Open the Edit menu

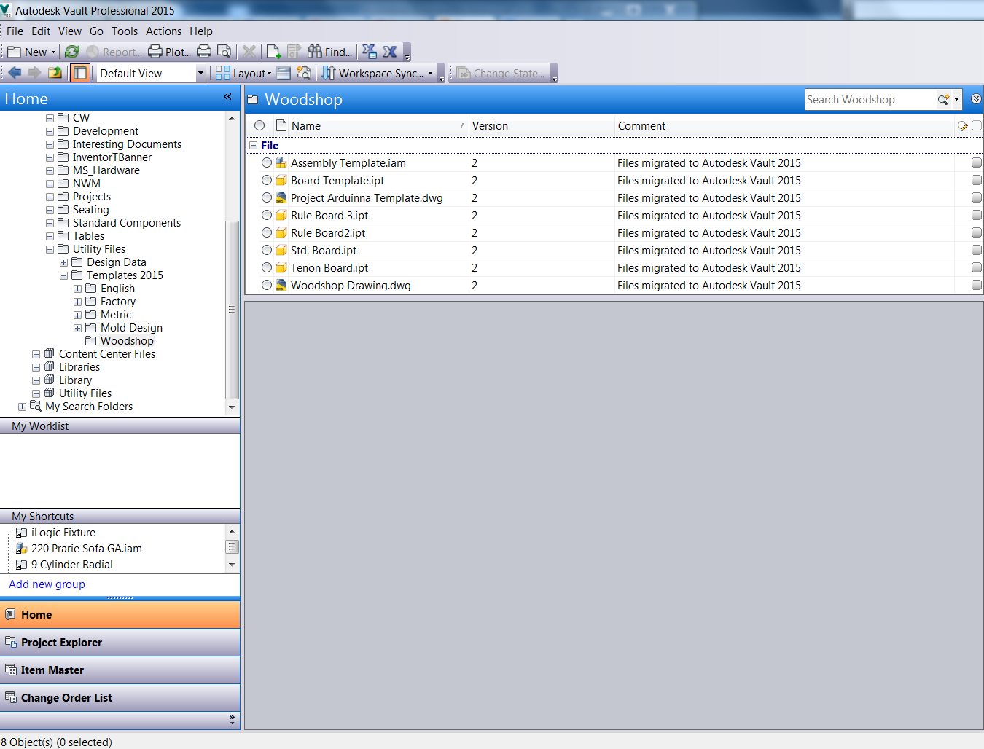(x=41, y=31)
